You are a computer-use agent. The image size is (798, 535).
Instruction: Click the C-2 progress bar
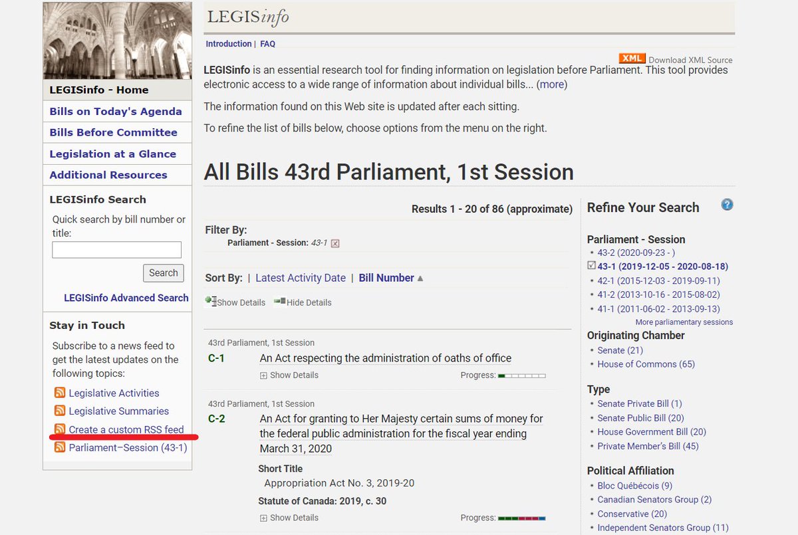click(x=521, y=518)
